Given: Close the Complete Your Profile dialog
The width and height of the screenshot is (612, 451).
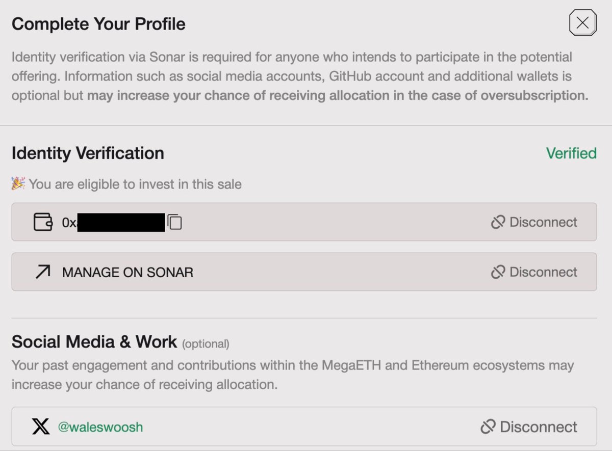Looking at the screenshot, I should coord(582,23).
